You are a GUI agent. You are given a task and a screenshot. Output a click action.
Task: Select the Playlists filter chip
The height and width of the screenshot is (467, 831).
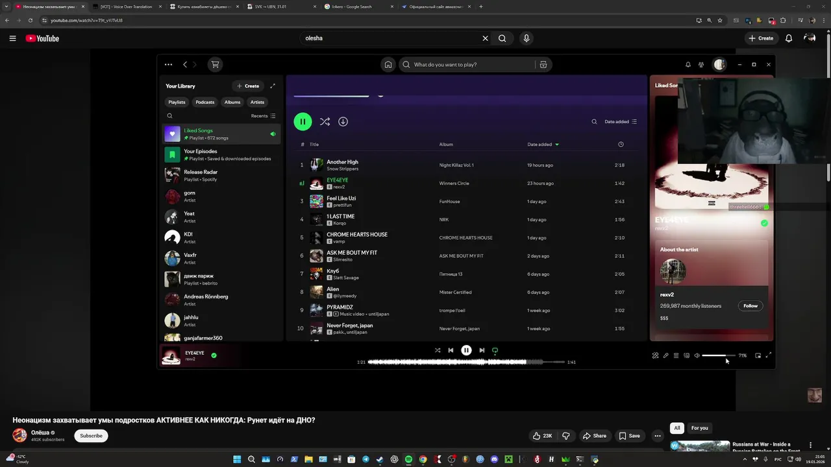point(177,102)
